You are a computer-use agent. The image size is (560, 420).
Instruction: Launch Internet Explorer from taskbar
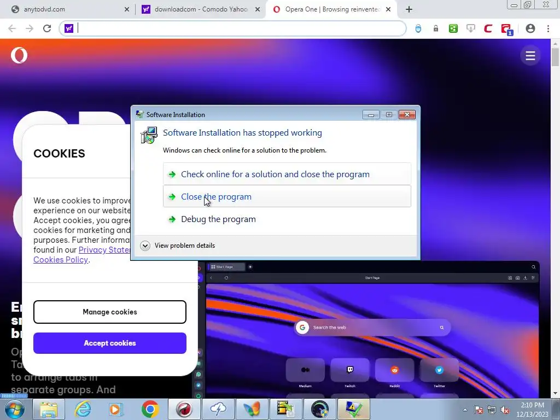[83, 409]
